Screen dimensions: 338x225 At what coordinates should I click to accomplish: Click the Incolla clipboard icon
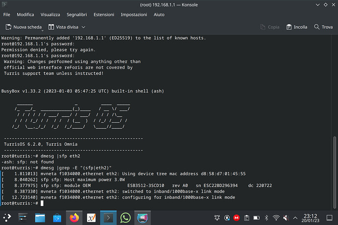tap(289, 27)
